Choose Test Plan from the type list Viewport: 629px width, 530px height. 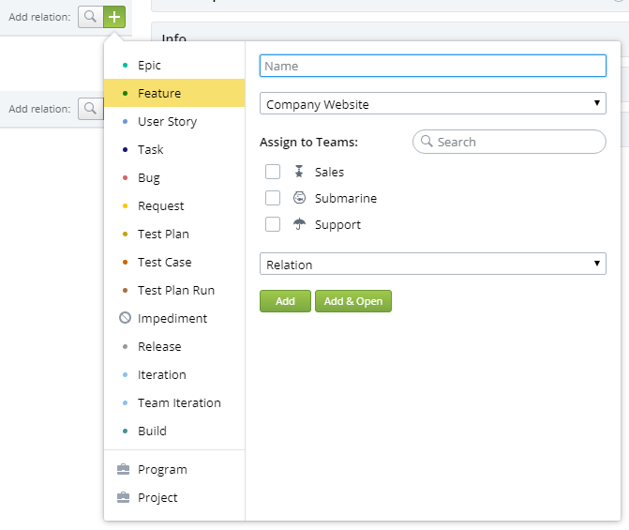click(174, 234)
